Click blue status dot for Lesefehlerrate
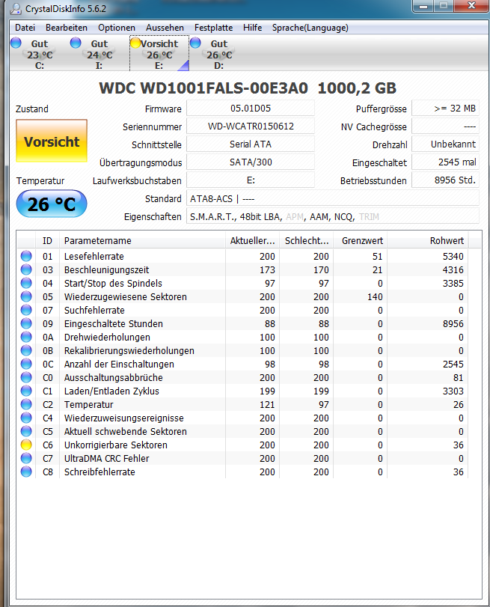Image resolution: width=490 pixels, height=607 pixels. [26, 256]
